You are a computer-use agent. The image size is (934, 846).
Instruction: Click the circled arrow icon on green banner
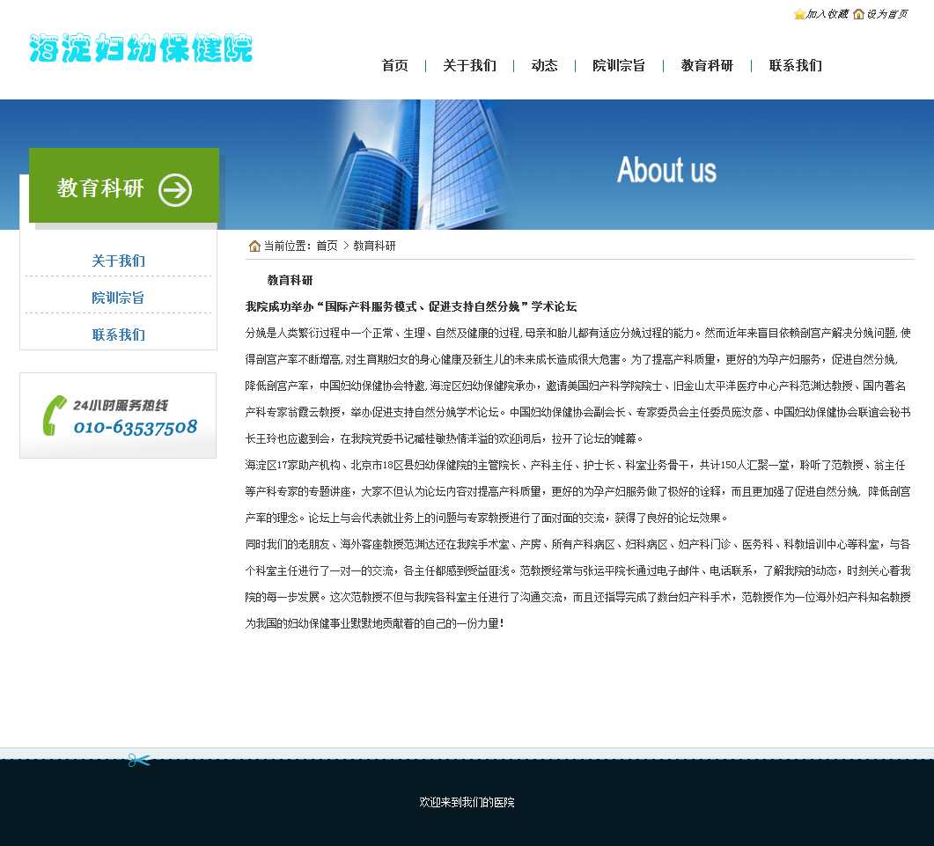[175, 189]
